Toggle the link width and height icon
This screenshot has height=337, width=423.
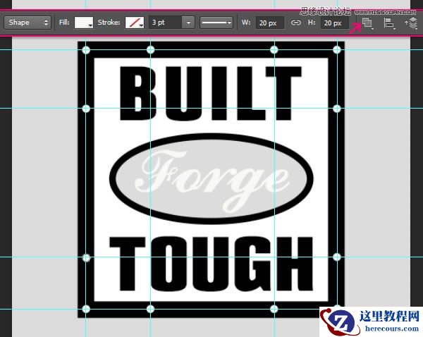point(296,23)
